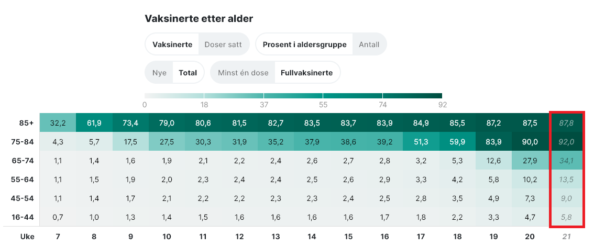
Task: Select the Total option
Action: 188,73
